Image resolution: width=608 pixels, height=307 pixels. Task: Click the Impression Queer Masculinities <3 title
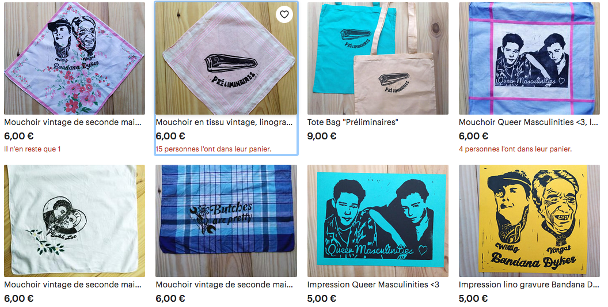click(373, 285)
